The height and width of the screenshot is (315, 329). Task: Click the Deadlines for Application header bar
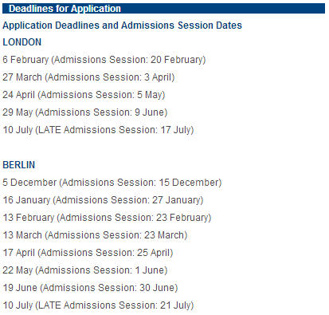click(x=163, y=9)
